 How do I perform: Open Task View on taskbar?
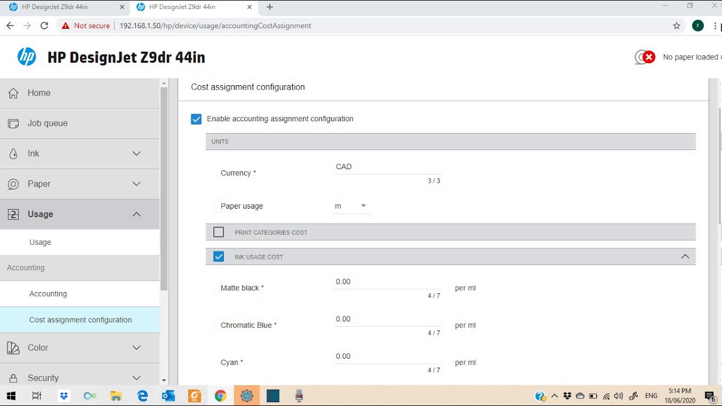click(37, 396)
